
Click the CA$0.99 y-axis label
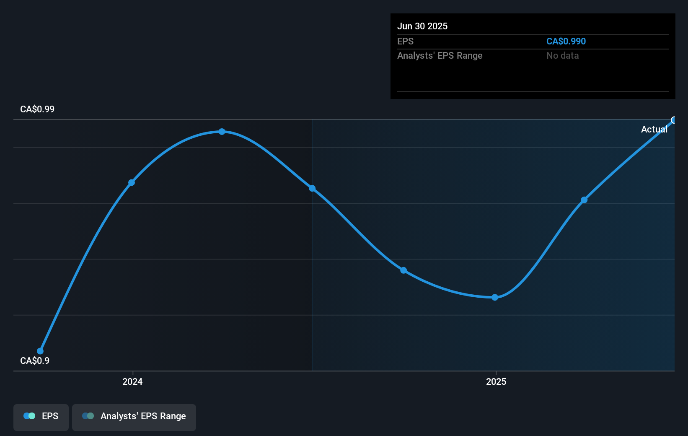tap(37, 109)
